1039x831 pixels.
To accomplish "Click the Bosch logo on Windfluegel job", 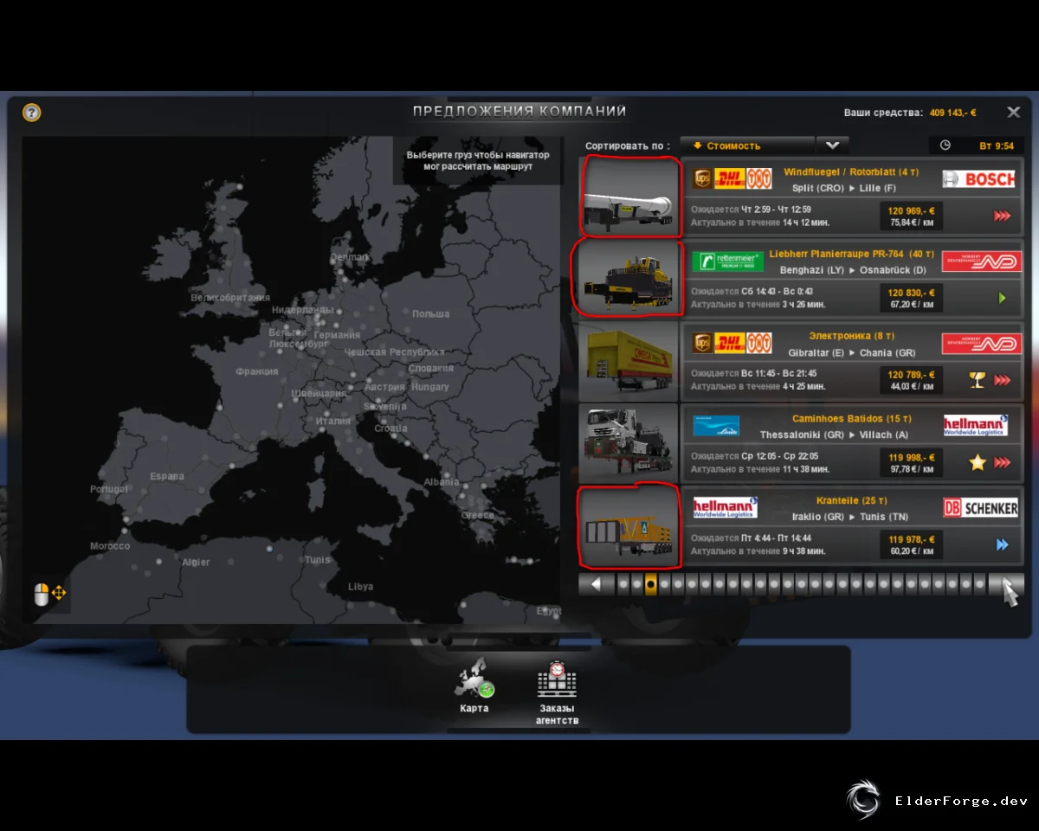I will (x=978, y=179).
